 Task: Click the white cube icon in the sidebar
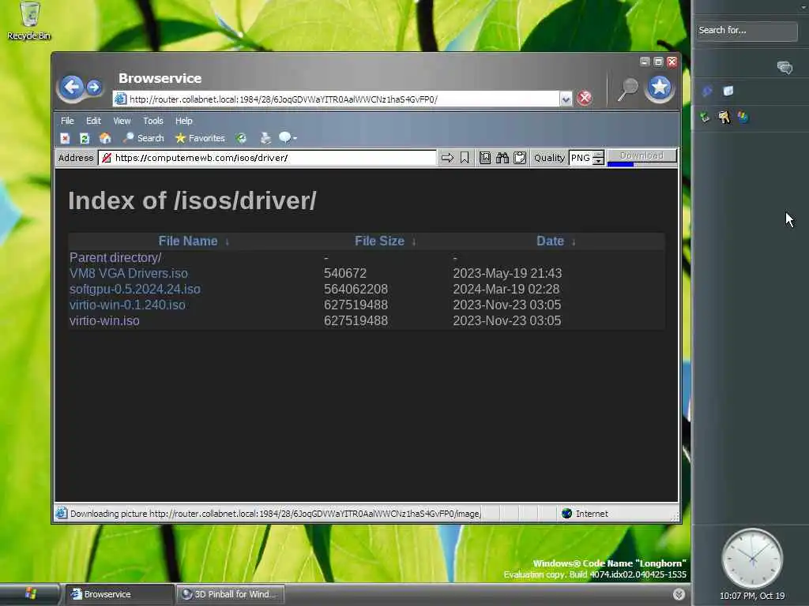click(x=728, y=92)
